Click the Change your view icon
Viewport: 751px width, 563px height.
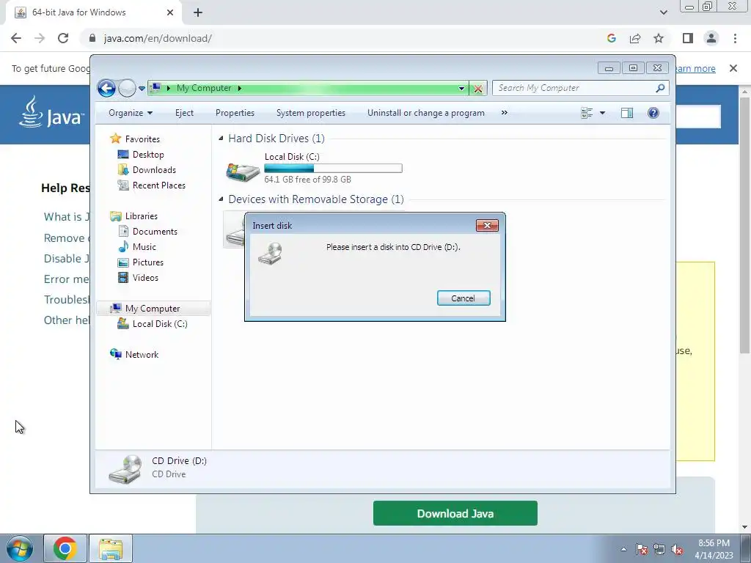point(587,113)
